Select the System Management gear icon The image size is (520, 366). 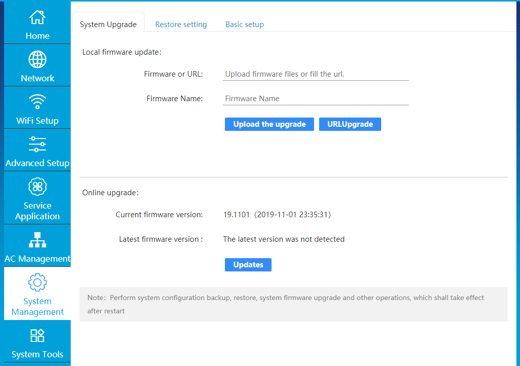click(37, 282)
